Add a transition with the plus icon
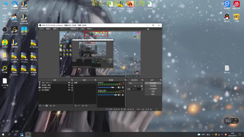 [135, 86]
